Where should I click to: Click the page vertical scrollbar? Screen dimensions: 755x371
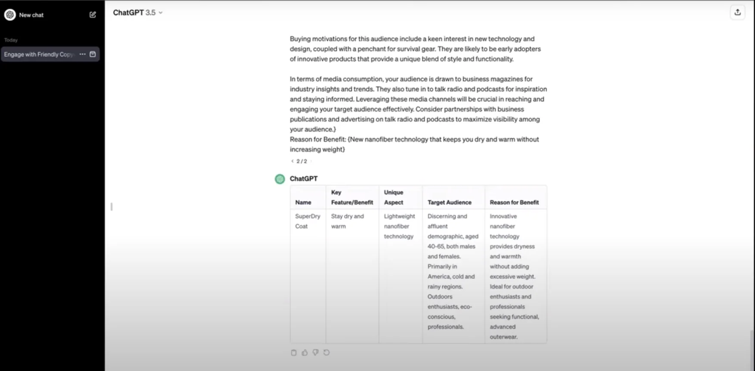click(x=752, y=348)
